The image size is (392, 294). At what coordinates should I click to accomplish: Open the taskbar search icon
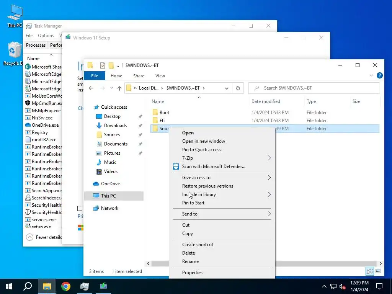(x=28, y=286)
